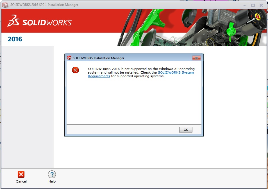Click the 'SOLIDWORKS 2016 SP0.1 Installation Manager' window title
The width and height of the screenshot is (268, 189).
click(x=44, y=5)
